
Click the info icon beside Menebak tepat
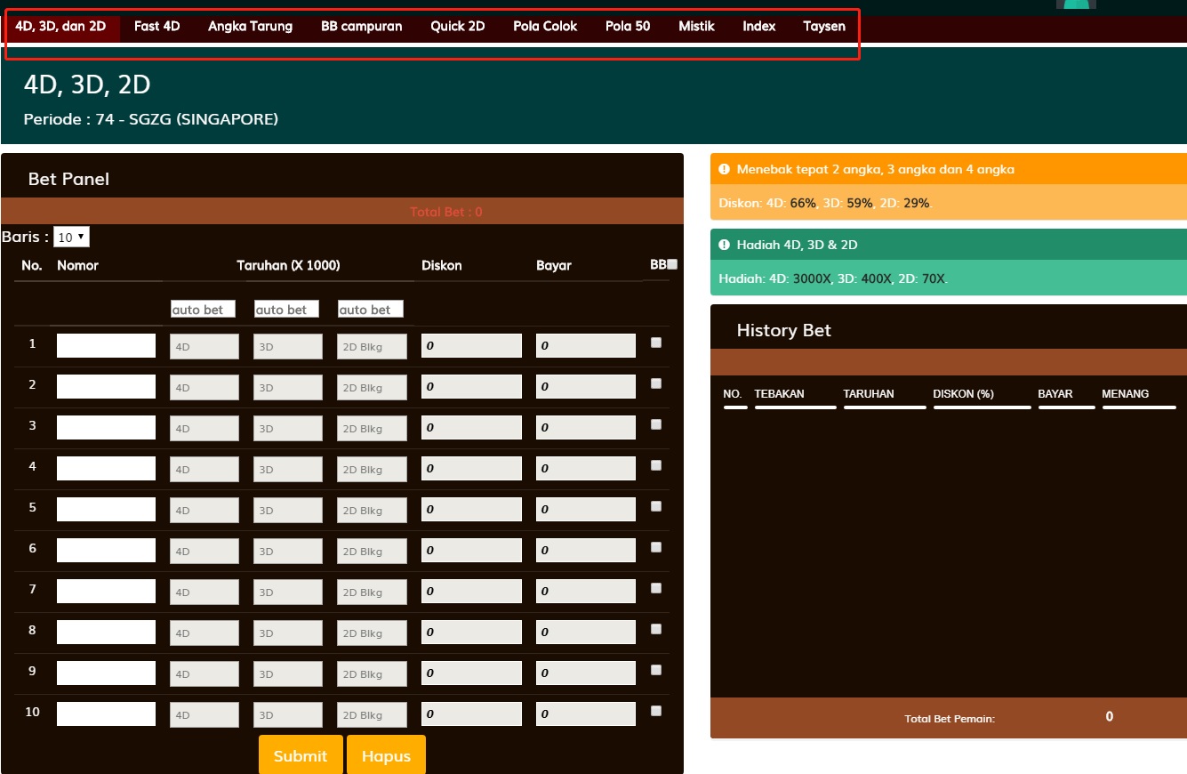(724, 169)
